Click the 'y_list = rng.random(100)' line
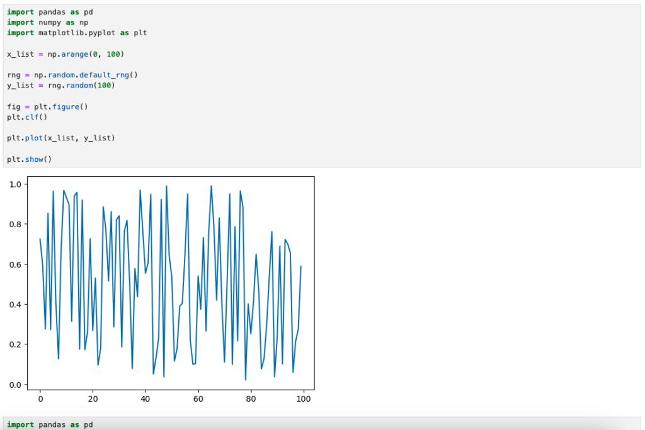Image resolution: width=645 pixels, height=430 pixels. (61, 85)
